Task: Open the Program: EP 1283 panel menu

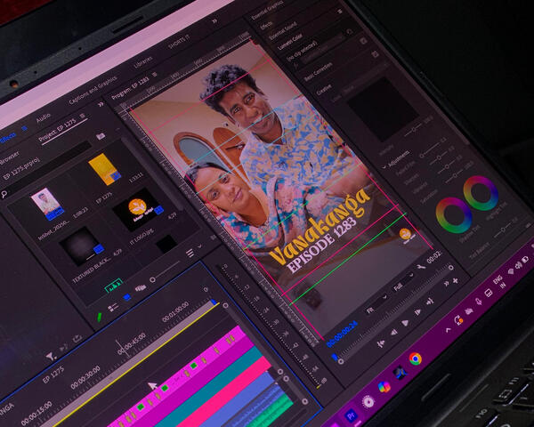Action: (154, 74)
